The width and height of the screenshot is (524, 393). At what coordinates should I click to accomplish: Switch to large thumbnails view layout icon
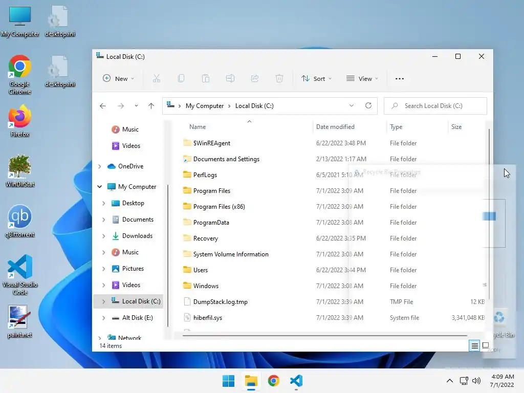486,345
